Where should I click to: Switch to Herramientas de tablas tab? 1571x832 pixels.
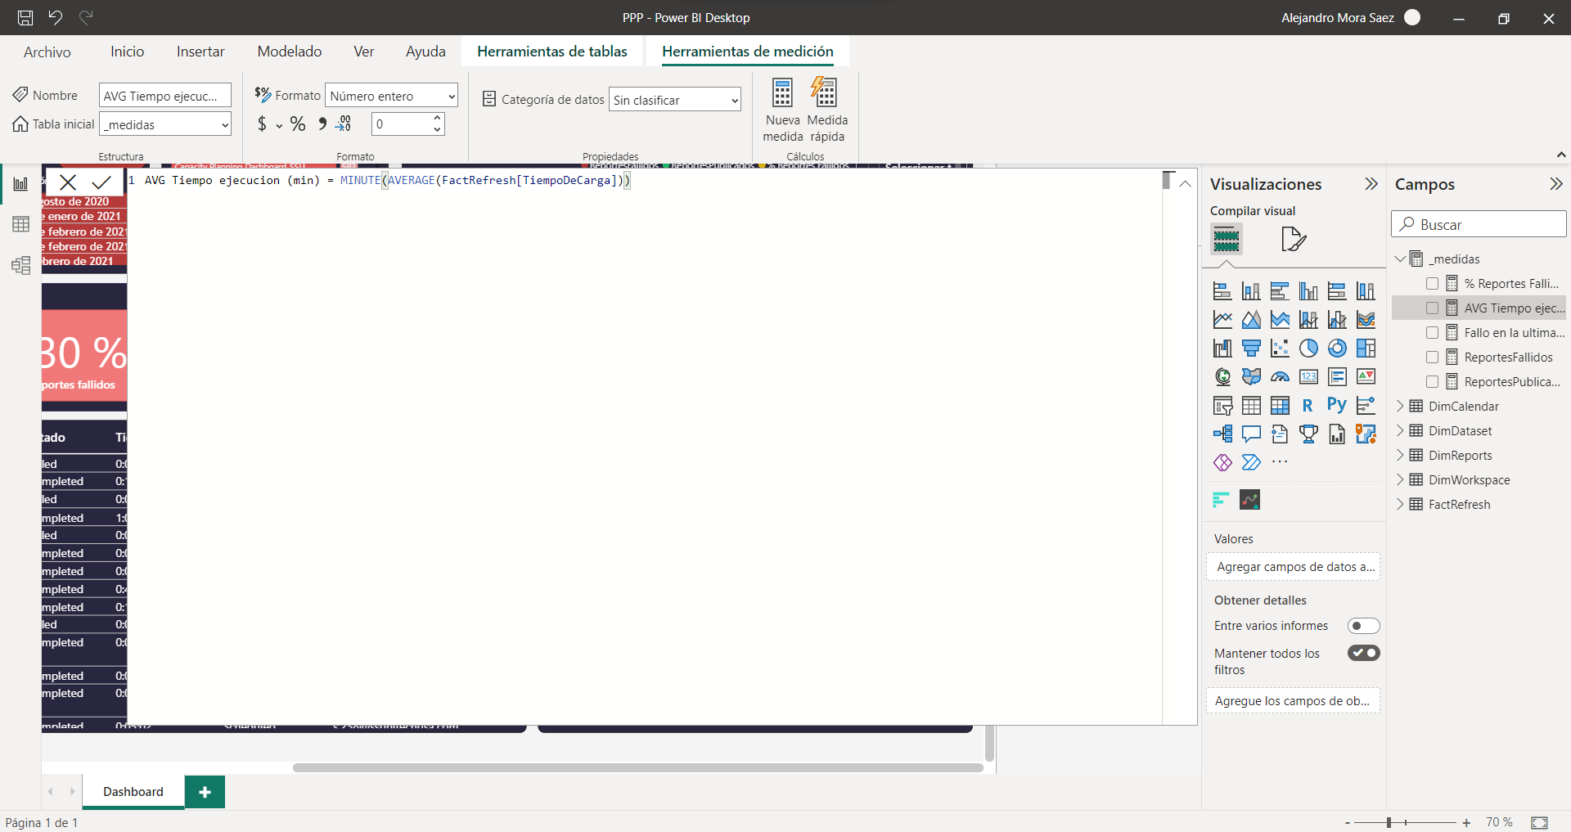(551, 52)
